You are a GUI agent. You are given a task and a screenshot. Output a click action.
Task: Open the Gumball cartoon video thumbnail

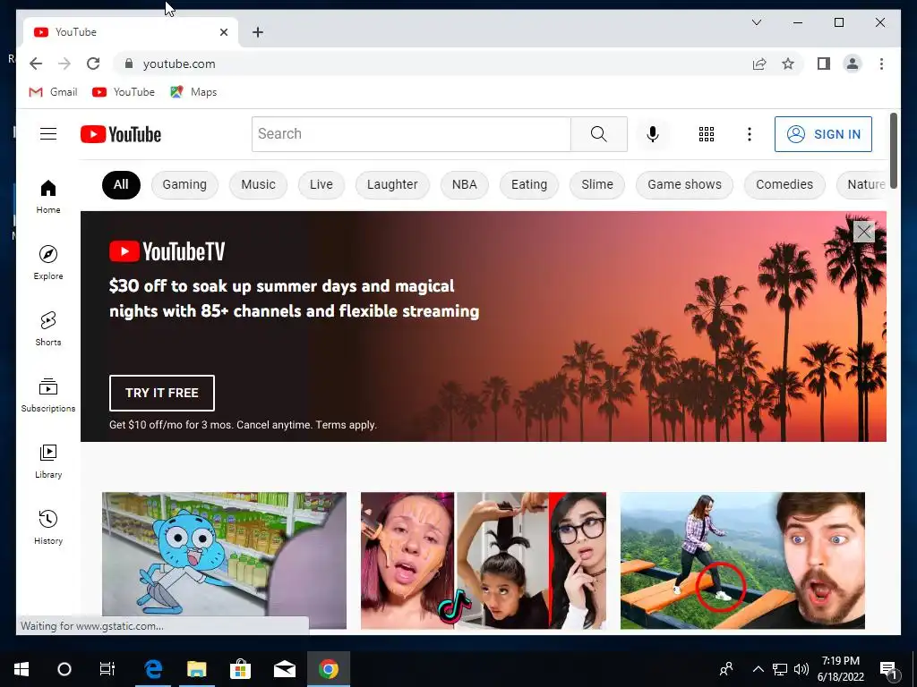pyautogui.click(x=224, y=560)
